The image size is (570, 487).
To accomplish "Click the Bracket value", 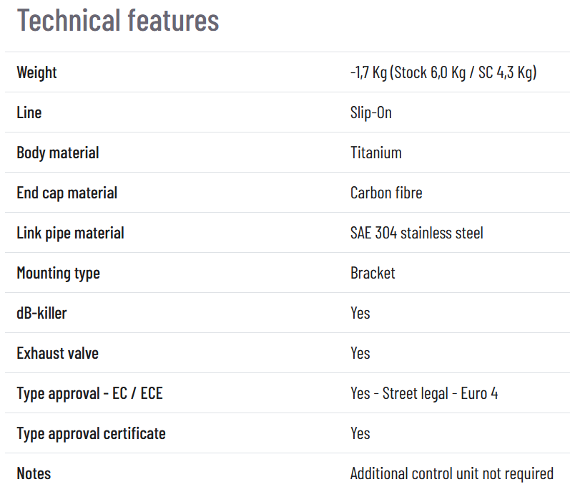I will pos(373,273).
